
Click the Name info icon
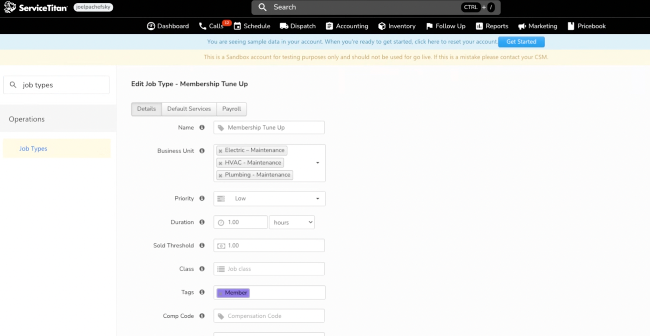pos(202,128)
